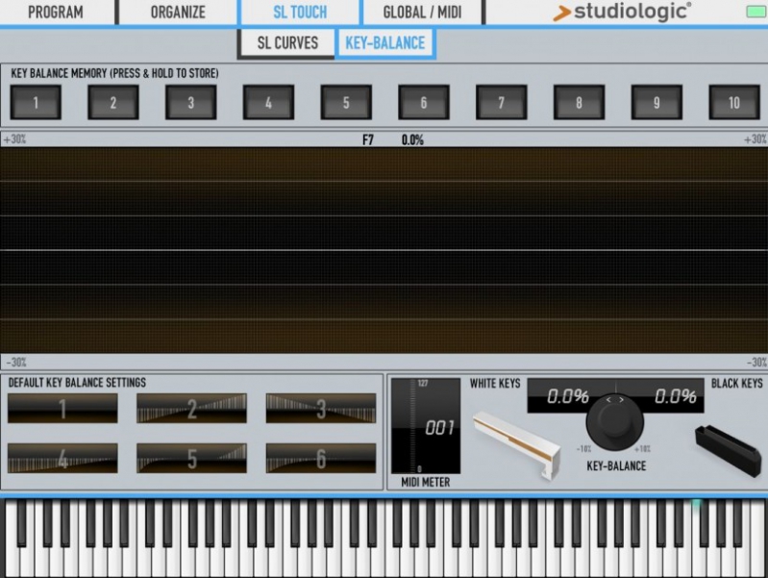Load default key balance setting 5
The height and width of the screenshot is (578, 768).
191,459
